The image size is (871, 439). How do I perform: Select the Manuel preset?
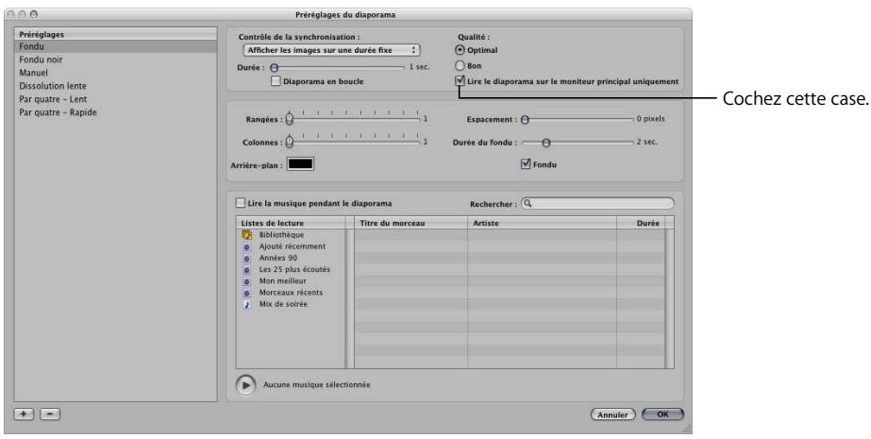click(x=115, y=73)
